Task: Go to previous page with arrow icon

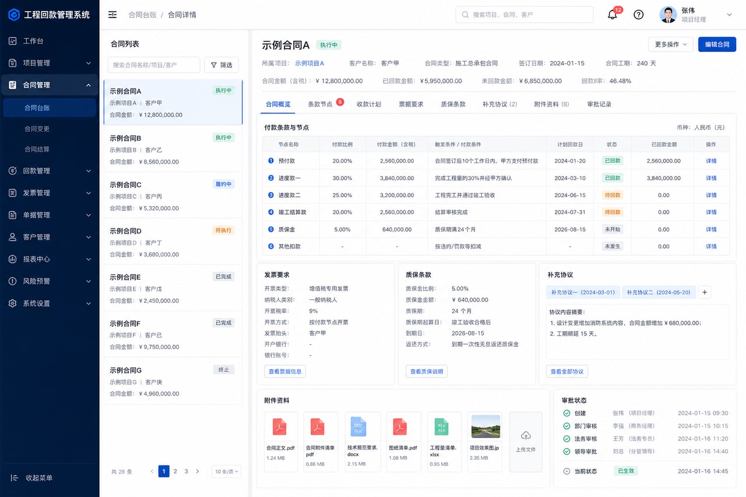Action: 152,471
